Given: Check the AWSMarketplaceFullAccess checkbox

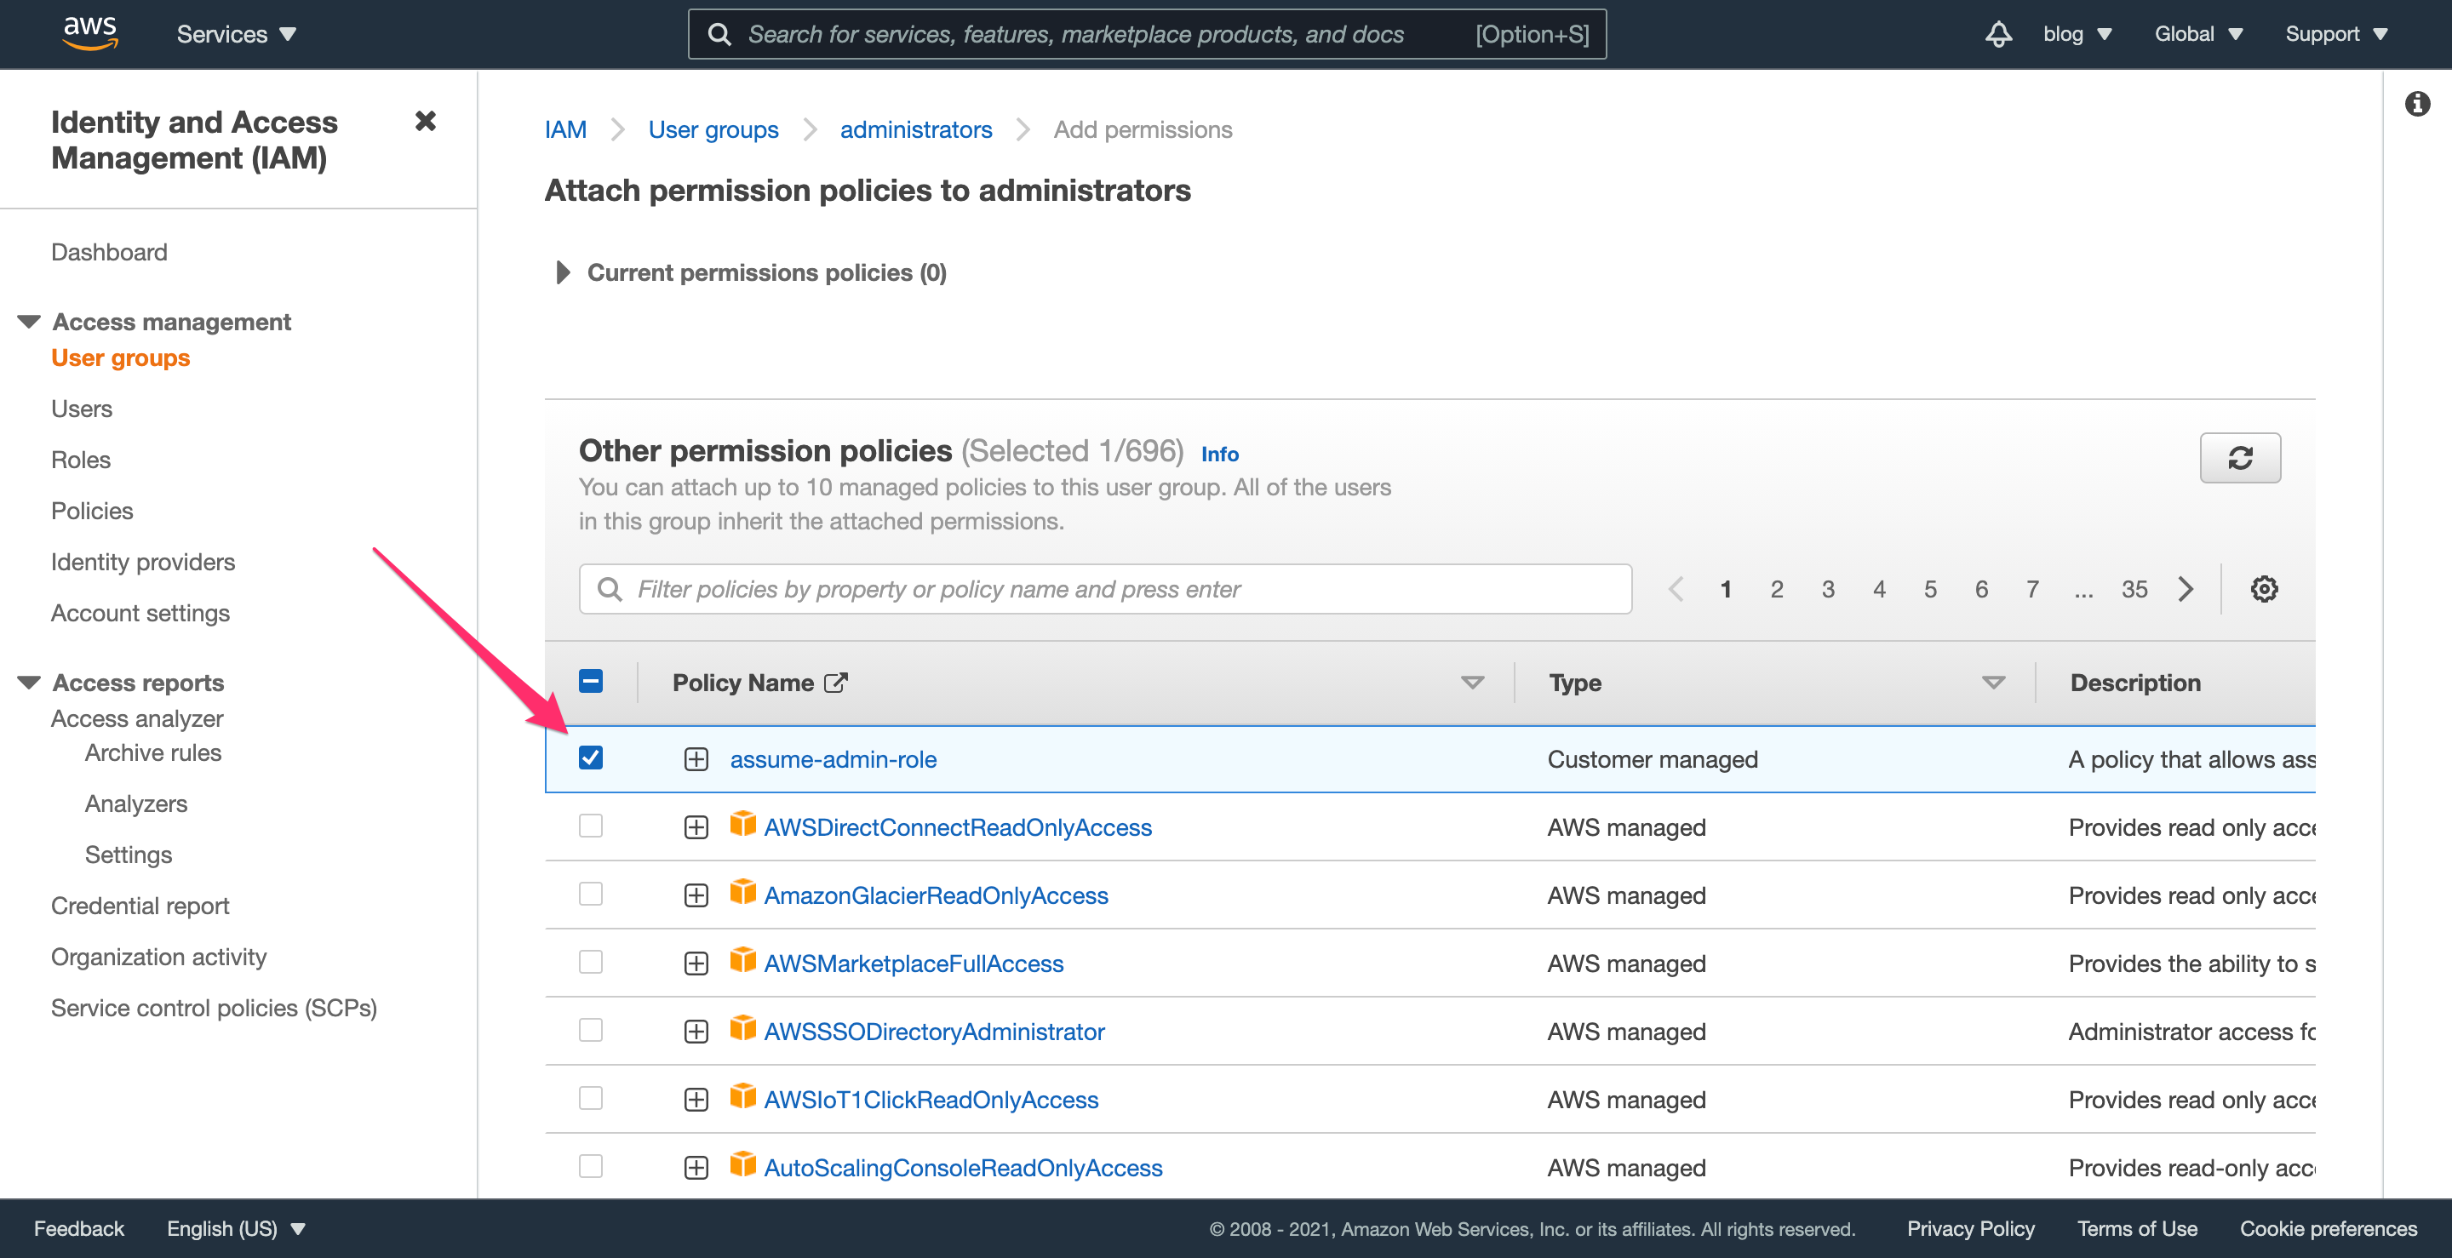Looking at the screenshot, I should pyautogui.click(x=590, y=962).
